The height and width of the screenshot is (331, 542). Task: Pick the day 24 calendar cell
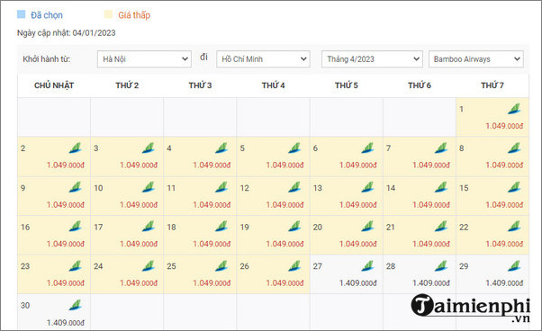coord(127,274)
